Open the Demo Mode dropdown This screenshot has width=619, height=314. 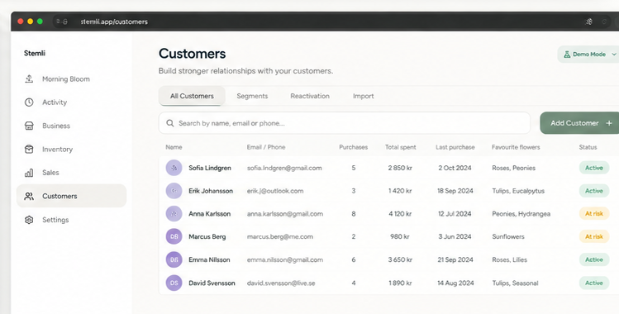click(x=588, y=54)
